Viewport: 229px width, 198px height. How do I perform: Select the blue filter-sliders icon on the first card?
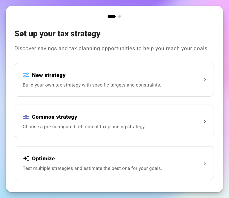pyautogui.click(x=26, y=75)
